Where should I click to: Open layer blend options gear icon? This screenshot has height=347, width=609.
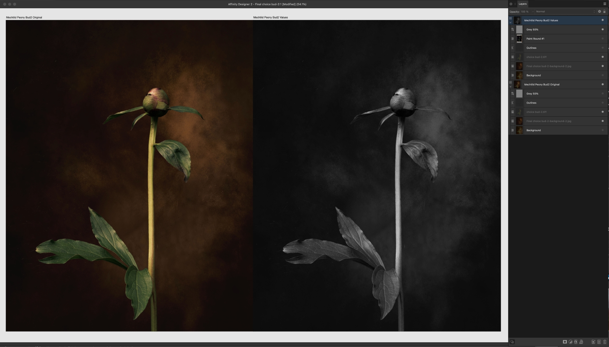coord(599,11)
